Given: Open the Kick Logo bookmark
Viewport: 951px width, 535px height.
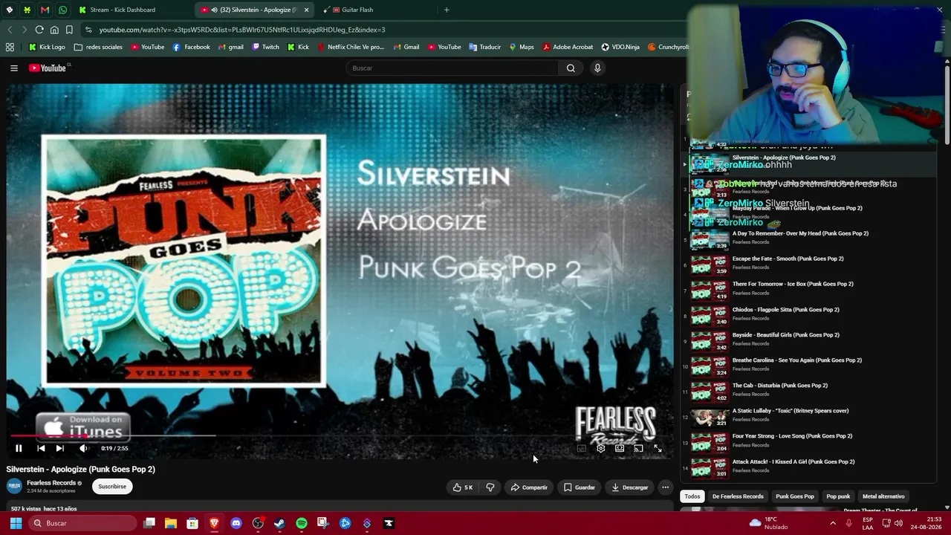Looking at the screenshot, I should click(47, 47).
